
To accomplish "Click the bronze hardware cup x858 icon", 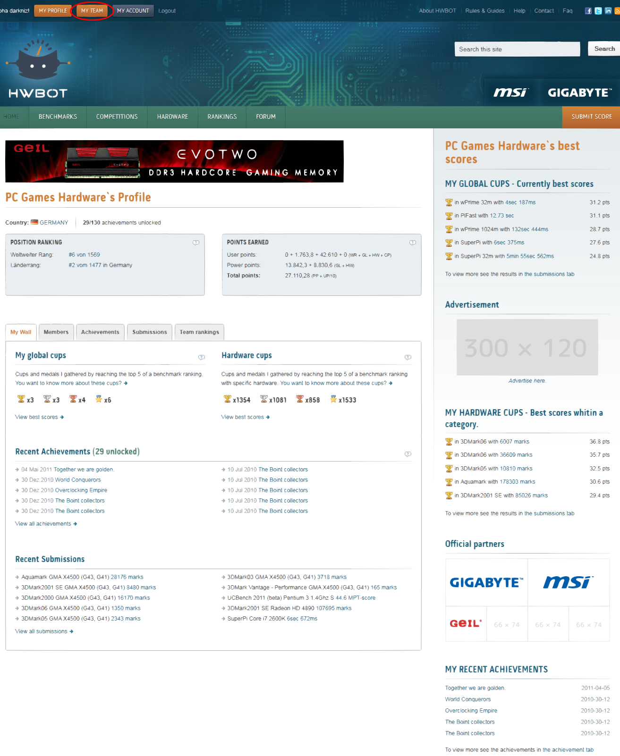I will click(x=300, y=399).
